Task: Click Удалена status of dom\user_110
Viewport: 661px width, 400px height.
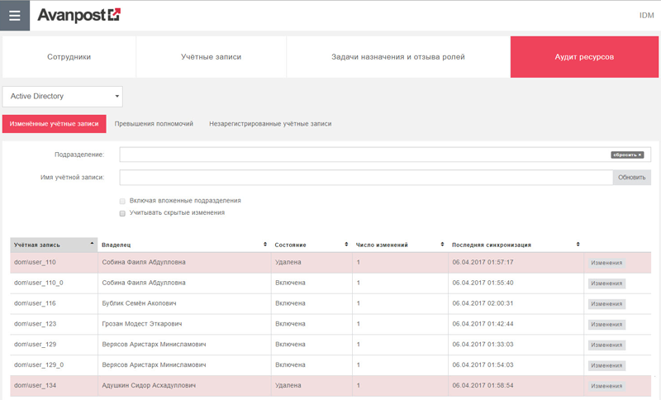Action: 288,262
